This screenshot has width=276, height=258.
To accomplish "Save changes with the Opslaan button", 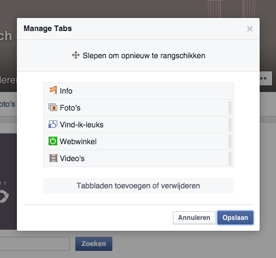I will (x=235, y=218).
